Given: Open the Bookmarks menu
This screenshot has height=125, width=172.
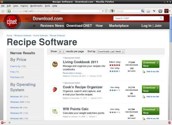Looking at the screenshot, I should (36, 6).
